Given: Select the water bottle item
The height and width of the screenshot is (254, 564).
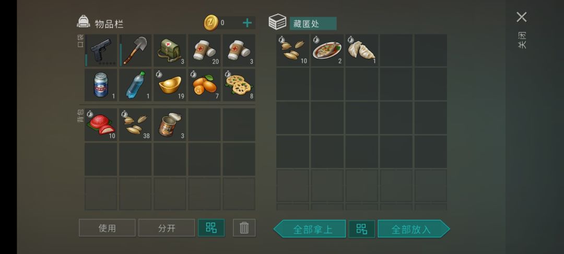Looking at the screenshot, I should [x=136, y=85].
